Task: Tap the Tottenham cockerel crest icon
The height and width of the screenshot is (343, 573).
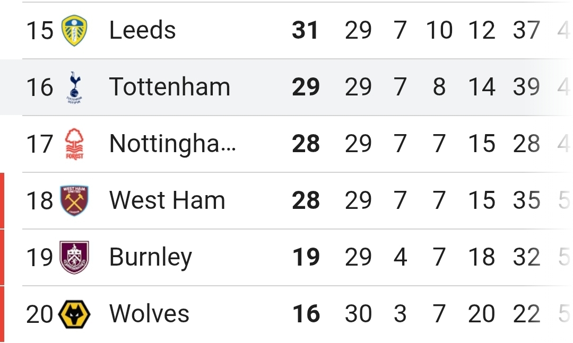Action: 74,87
